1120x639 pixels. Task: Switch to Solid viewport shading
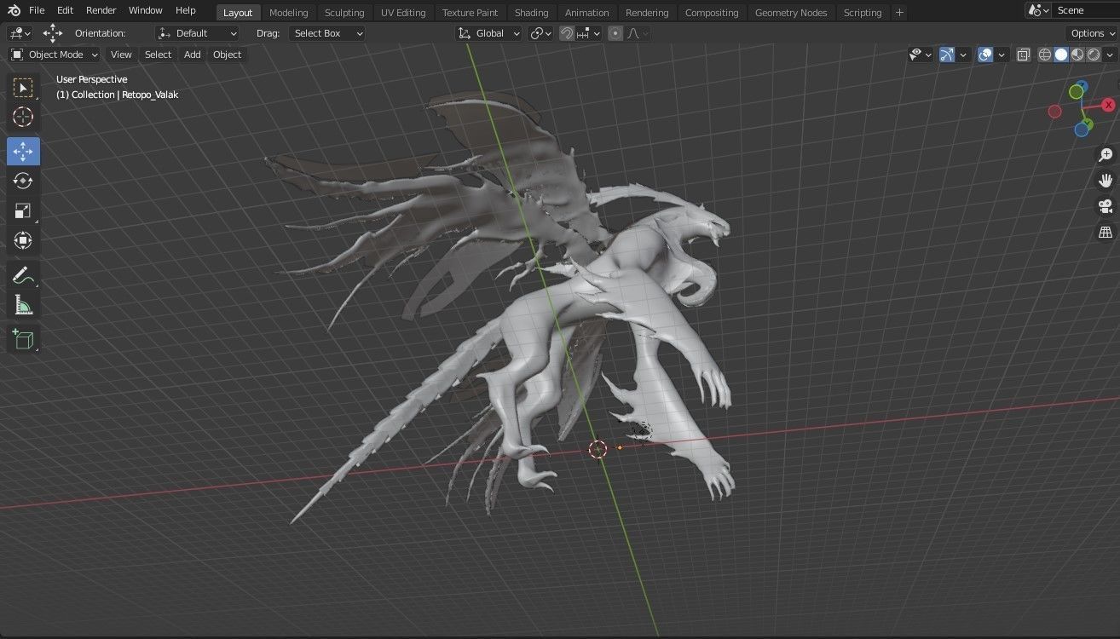(1061, 55)
